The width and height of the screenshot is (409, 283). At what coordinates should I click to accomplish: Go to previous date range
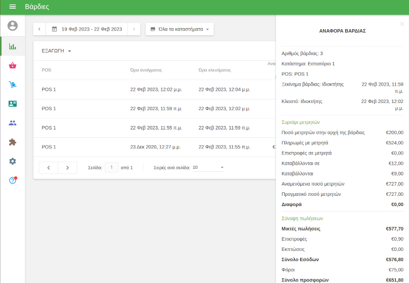click(x=39, y=29)
